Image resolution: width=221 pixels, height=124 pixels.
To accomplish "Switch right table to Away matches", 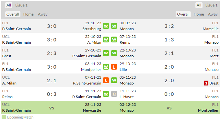I will point(213,14).
